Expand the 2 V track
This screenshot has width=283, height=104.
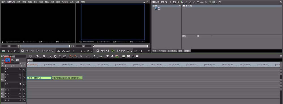click(6, 71)
